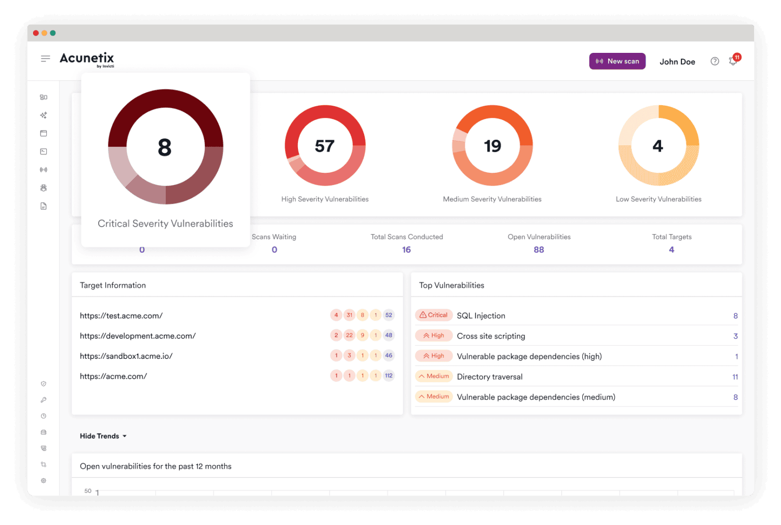Open the notifications bell with 11 badge
781x525 pixels.
point(734,60)
